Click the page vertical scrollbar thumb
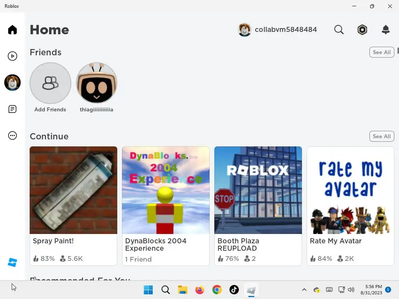399x299 pixels. click(398, 51)
